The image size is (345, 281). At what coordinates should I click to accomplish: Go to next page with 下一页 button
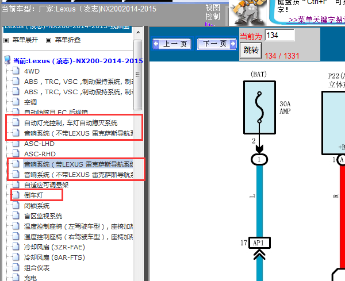click(217, 44)
